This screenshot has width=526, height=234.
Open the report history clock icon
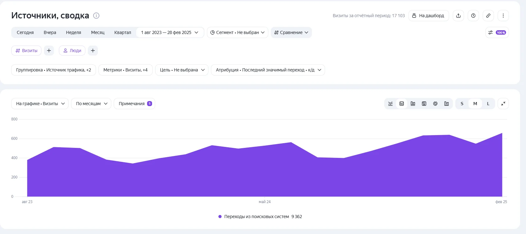(473, 16)
